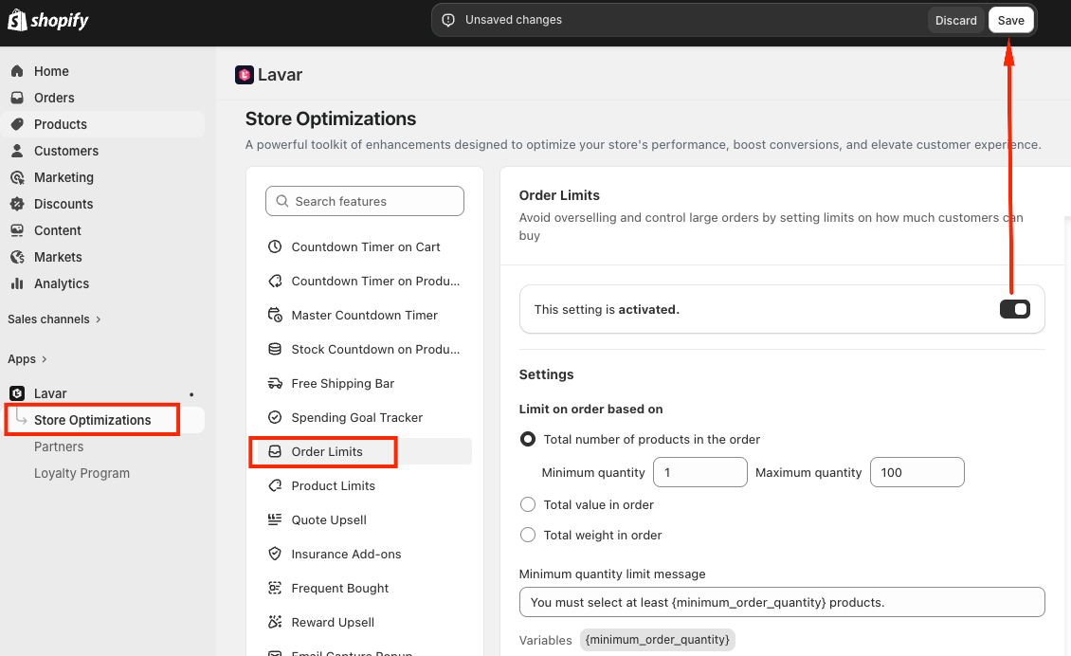Click the Lavar logo in page header
This screenshot has height=656, width=1071.
pos(245,75)
